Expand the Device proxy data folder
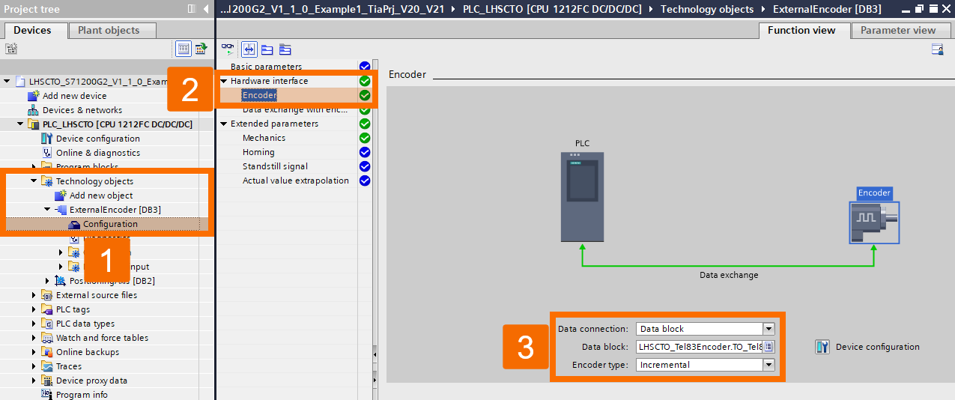Viewport: 955px width, 400px height. 34,381
